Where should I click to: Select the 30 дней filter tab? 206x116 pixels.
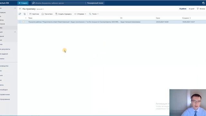click(192, 9)
